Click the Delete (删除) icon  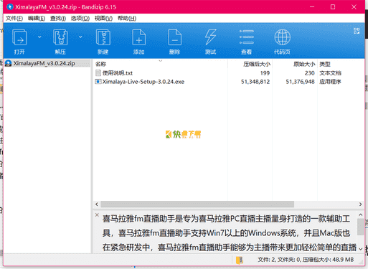tap(175, 37)
